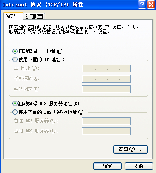Select 使用下面的 DNS 服务器地址 option
Image resolution: width=156 pixels, height=173 pixels.
click(x=15, y=112)
